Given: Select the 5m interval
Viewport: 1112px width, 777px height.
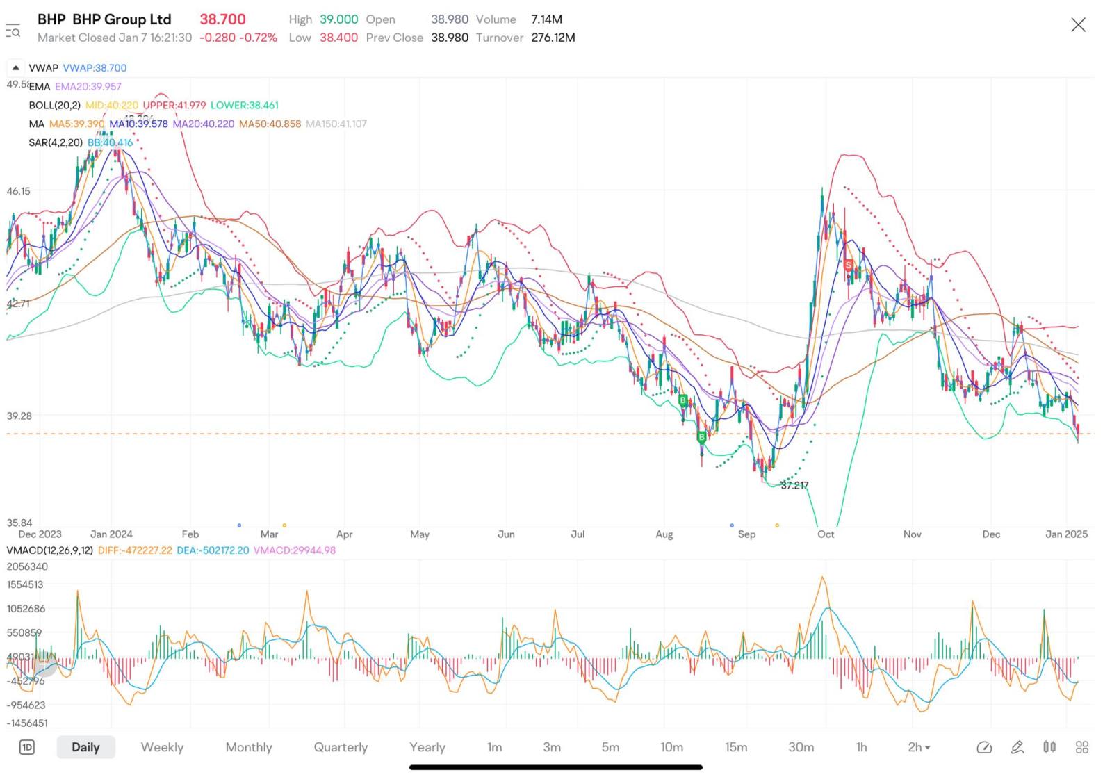Looking at the screenshot, I should (x=610, y=747).
